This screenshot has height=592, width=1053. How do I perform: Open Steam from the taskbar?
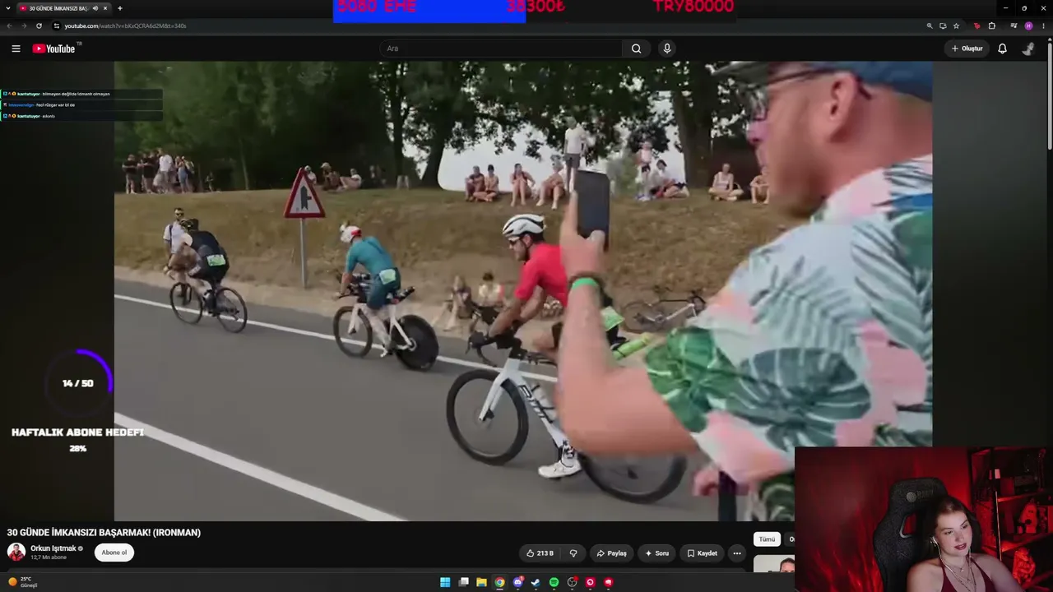coord(536,582)
